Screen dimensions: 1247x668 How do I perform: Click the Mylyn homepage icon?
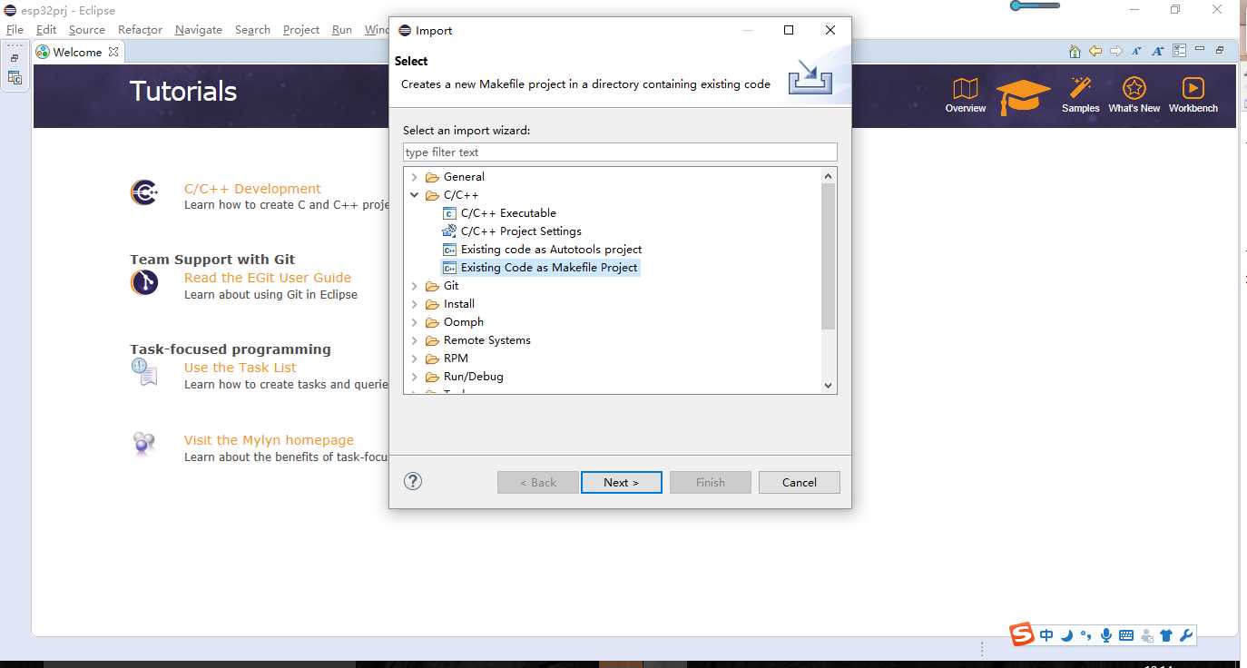[x=144, y=444]
